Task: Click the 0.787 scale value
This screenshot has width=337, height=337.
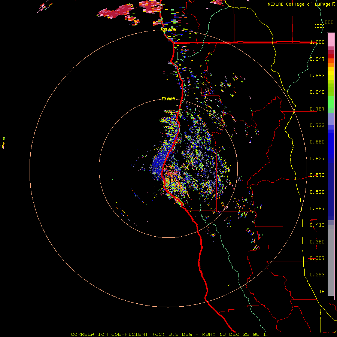Action: 317,109
